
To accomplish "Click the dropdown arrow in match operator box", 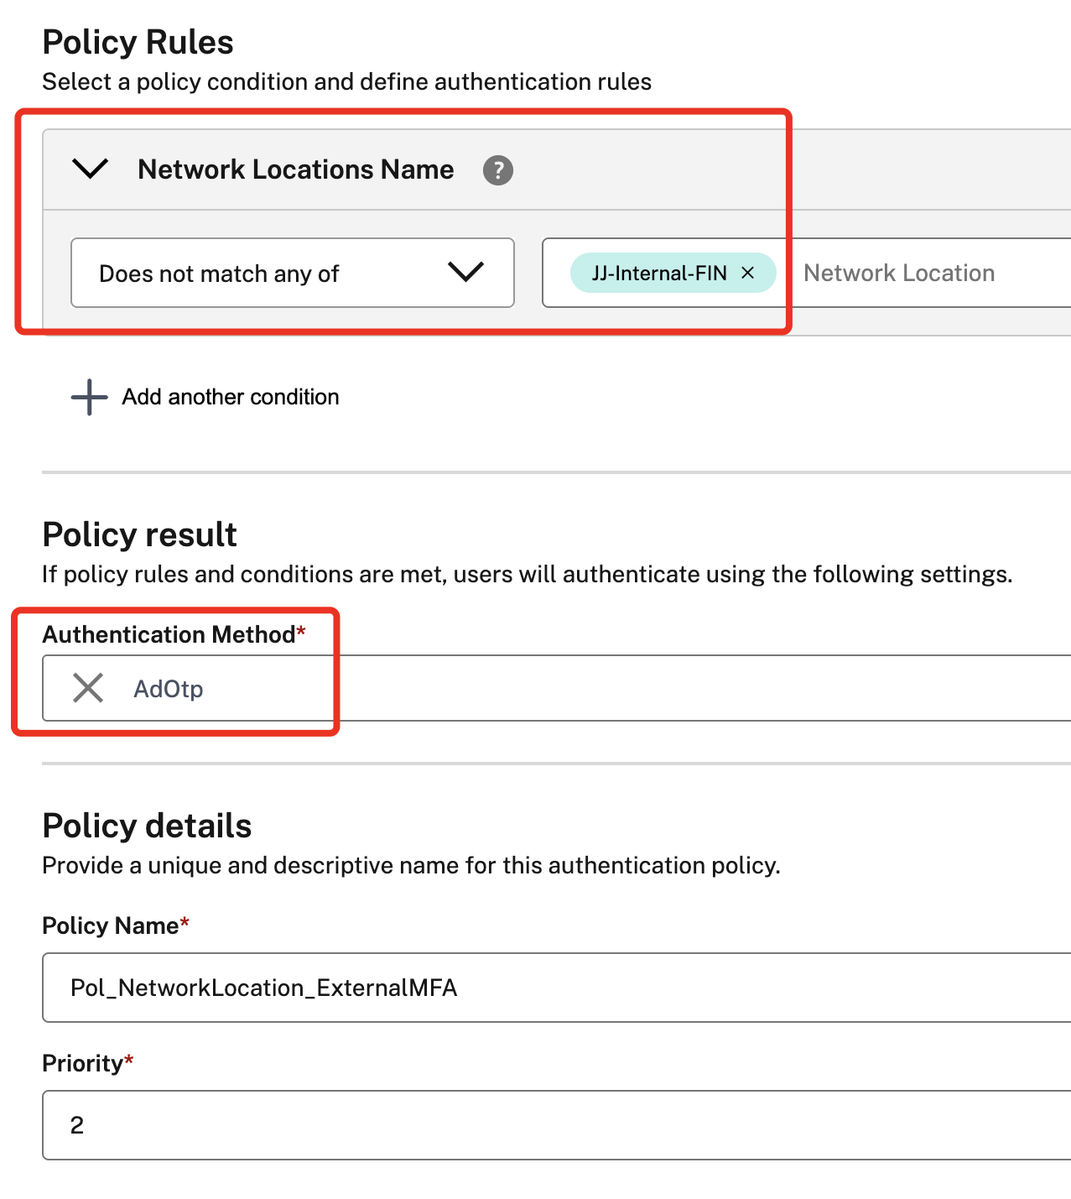I will click(x=466, y=272).
